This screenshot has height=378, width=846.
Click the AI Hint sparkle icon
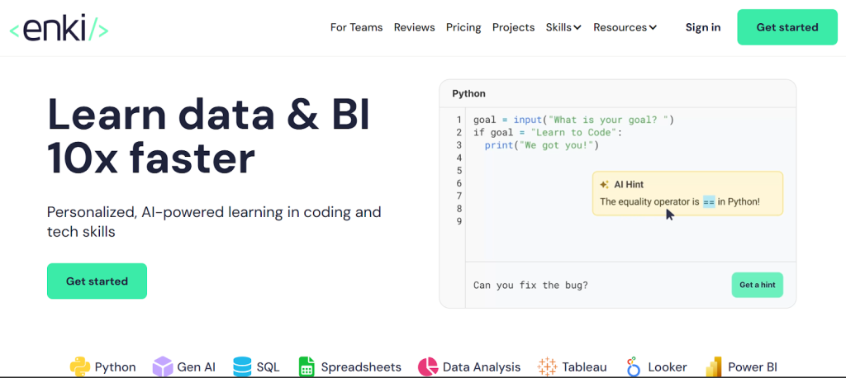(605, 185)
